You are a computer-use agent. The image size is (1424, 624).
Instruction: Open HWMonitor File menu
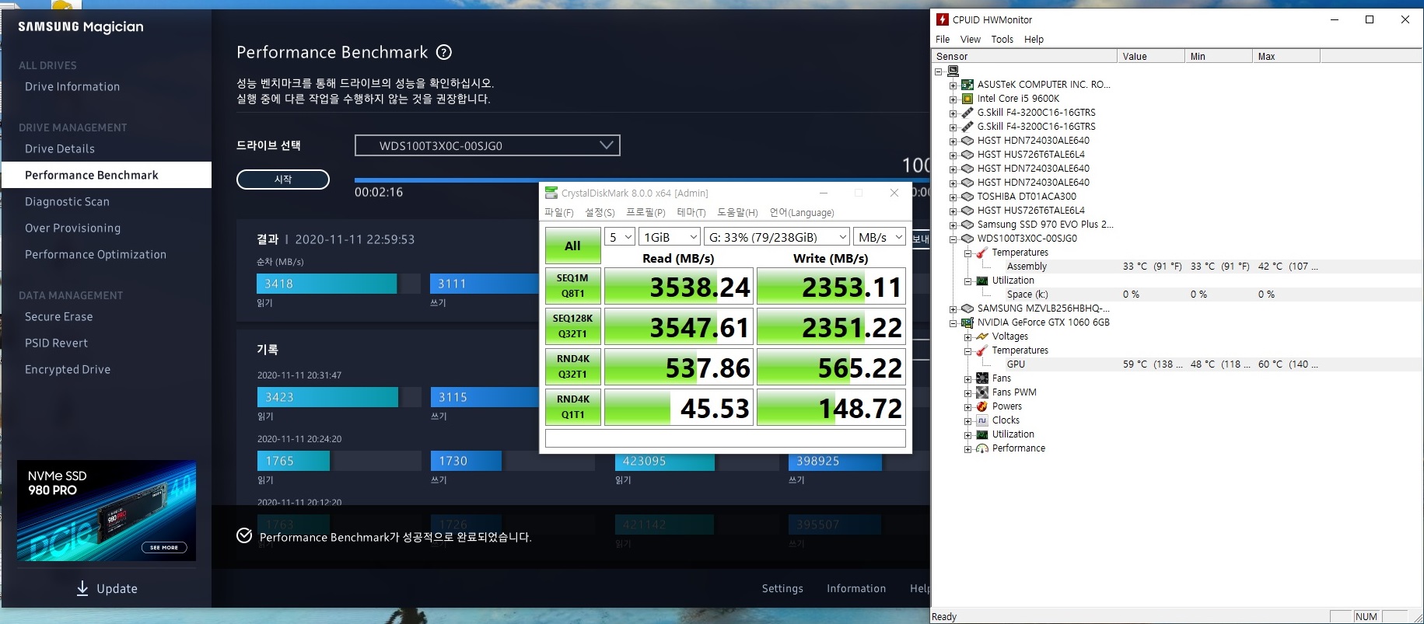coord(943,39)
